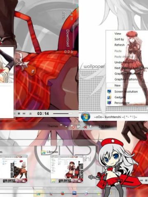The image size is (148, 197).
Task: Select the Libraries window preview thumbnail
Action: click(x=67, y=169)
